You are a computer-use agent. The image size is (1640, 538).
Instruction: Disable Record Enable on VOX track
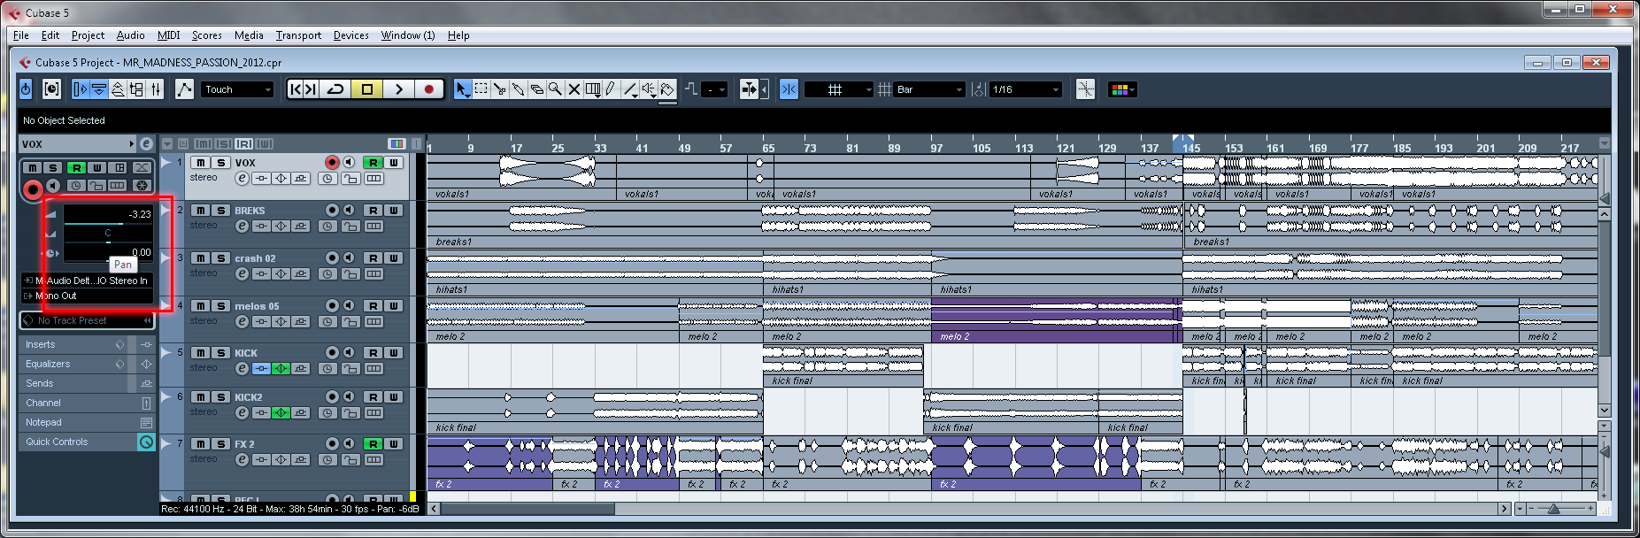[332, 163]
